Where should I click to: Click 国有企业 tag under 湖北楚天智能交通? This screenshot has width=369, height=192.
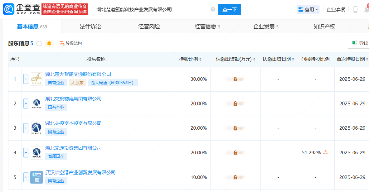[56, 83]
